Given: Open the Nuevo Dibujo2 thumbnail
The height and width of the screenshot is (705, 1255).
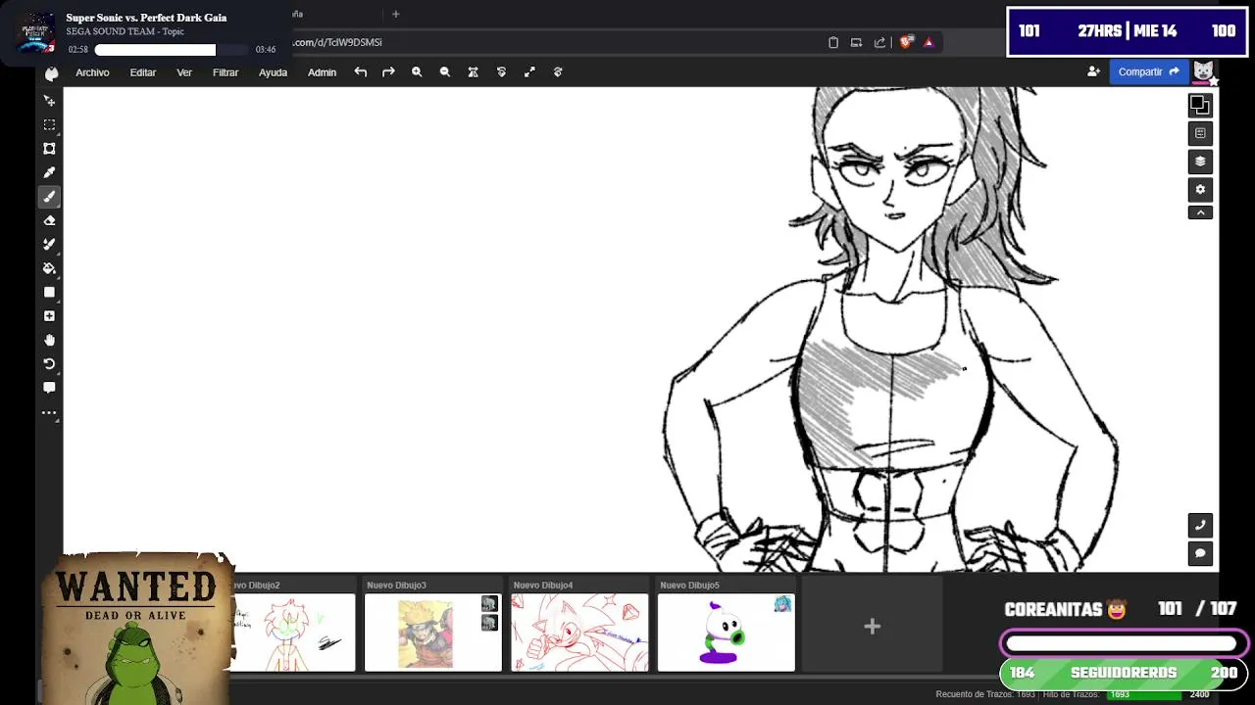Looking at the screenshot, I should pyautogui.click(x=292, y=633).
